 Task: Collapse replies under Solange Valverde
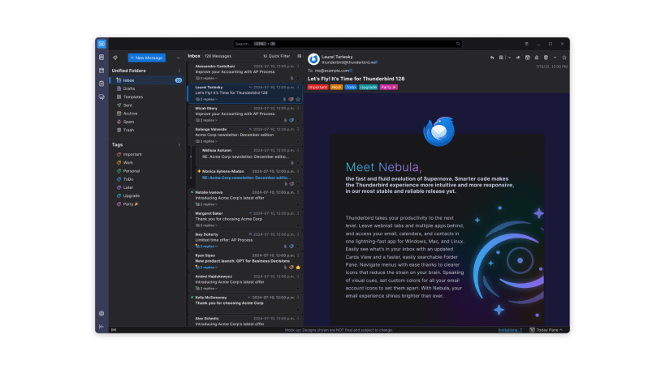(206, 141)
